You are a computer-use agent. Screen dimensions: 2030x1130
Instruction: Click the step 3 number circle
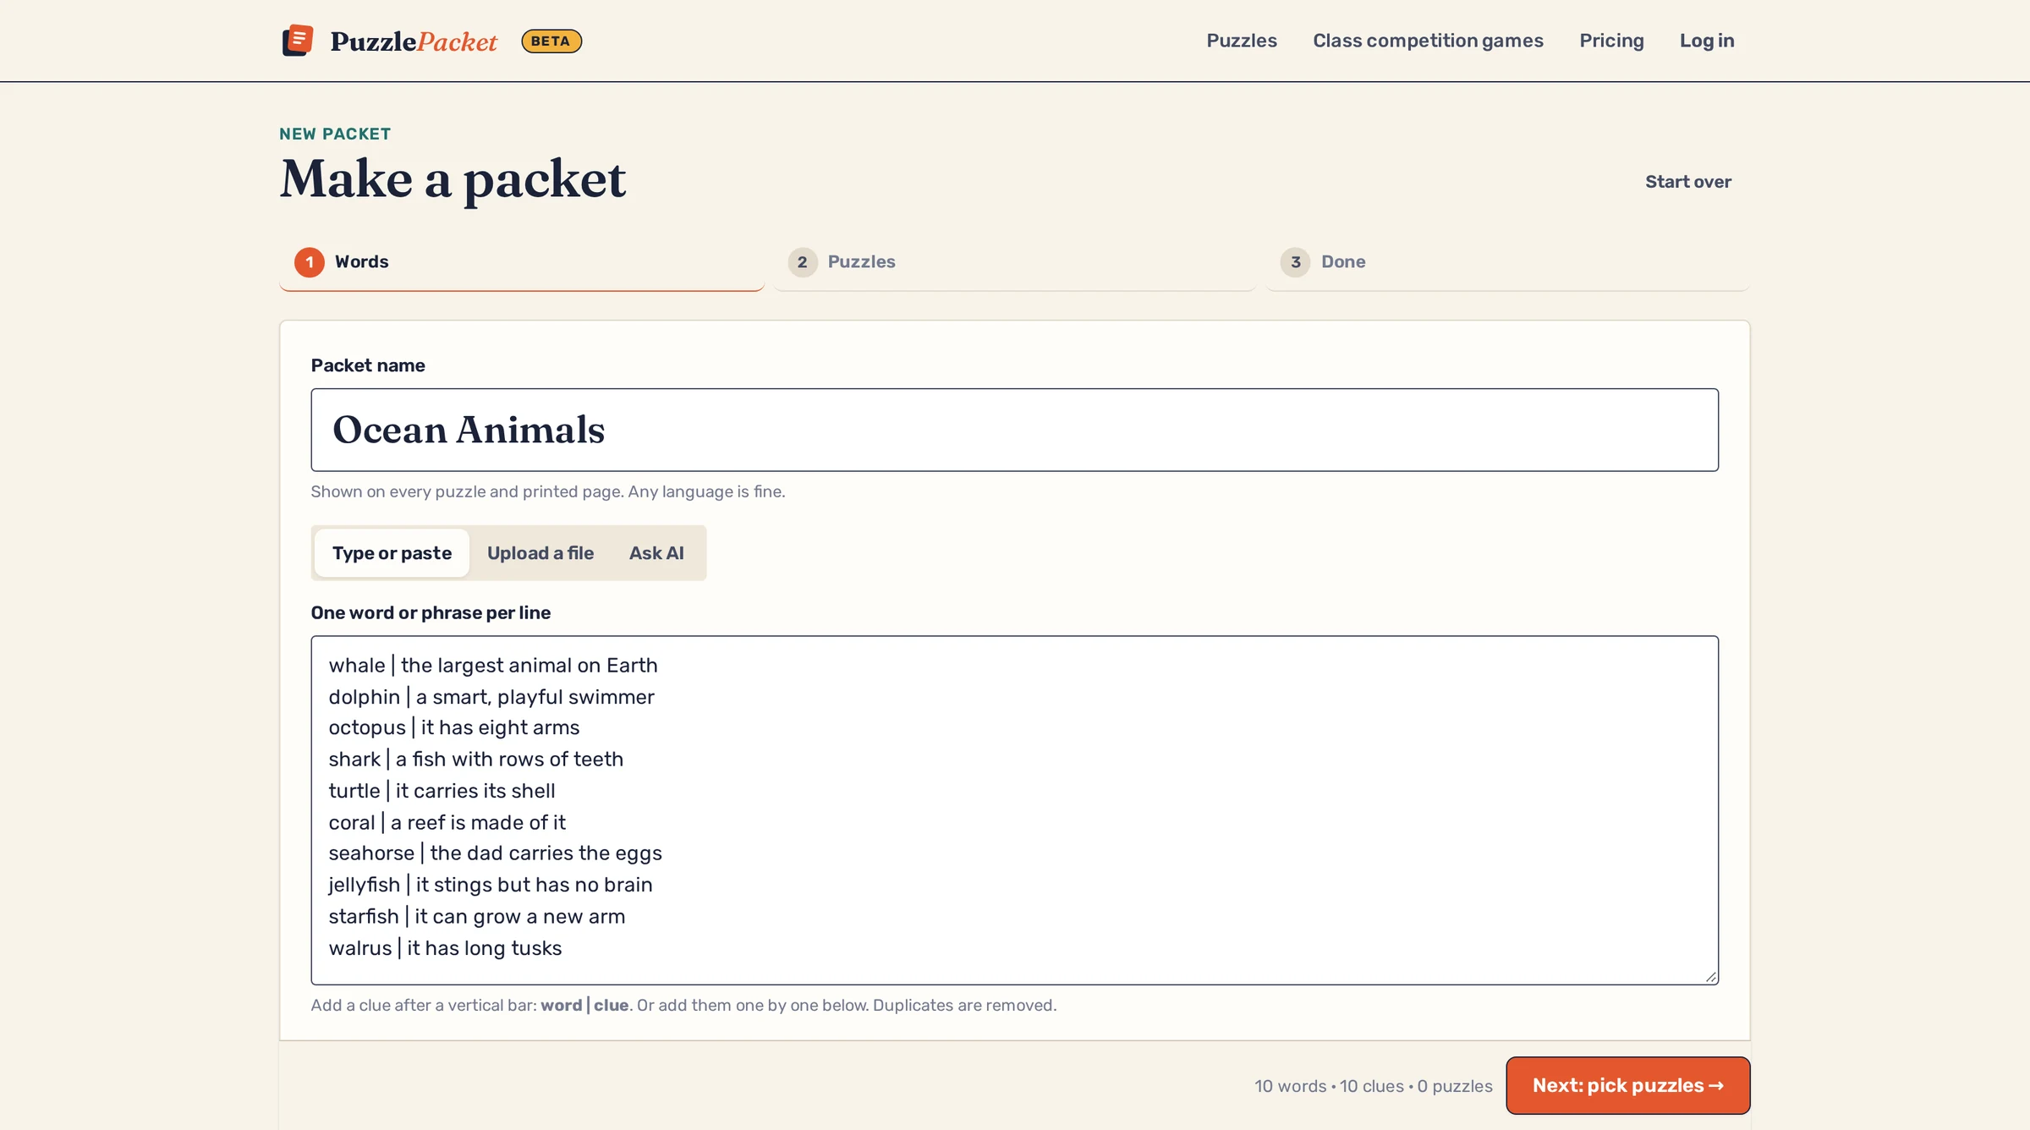(x=1295, y=262)
